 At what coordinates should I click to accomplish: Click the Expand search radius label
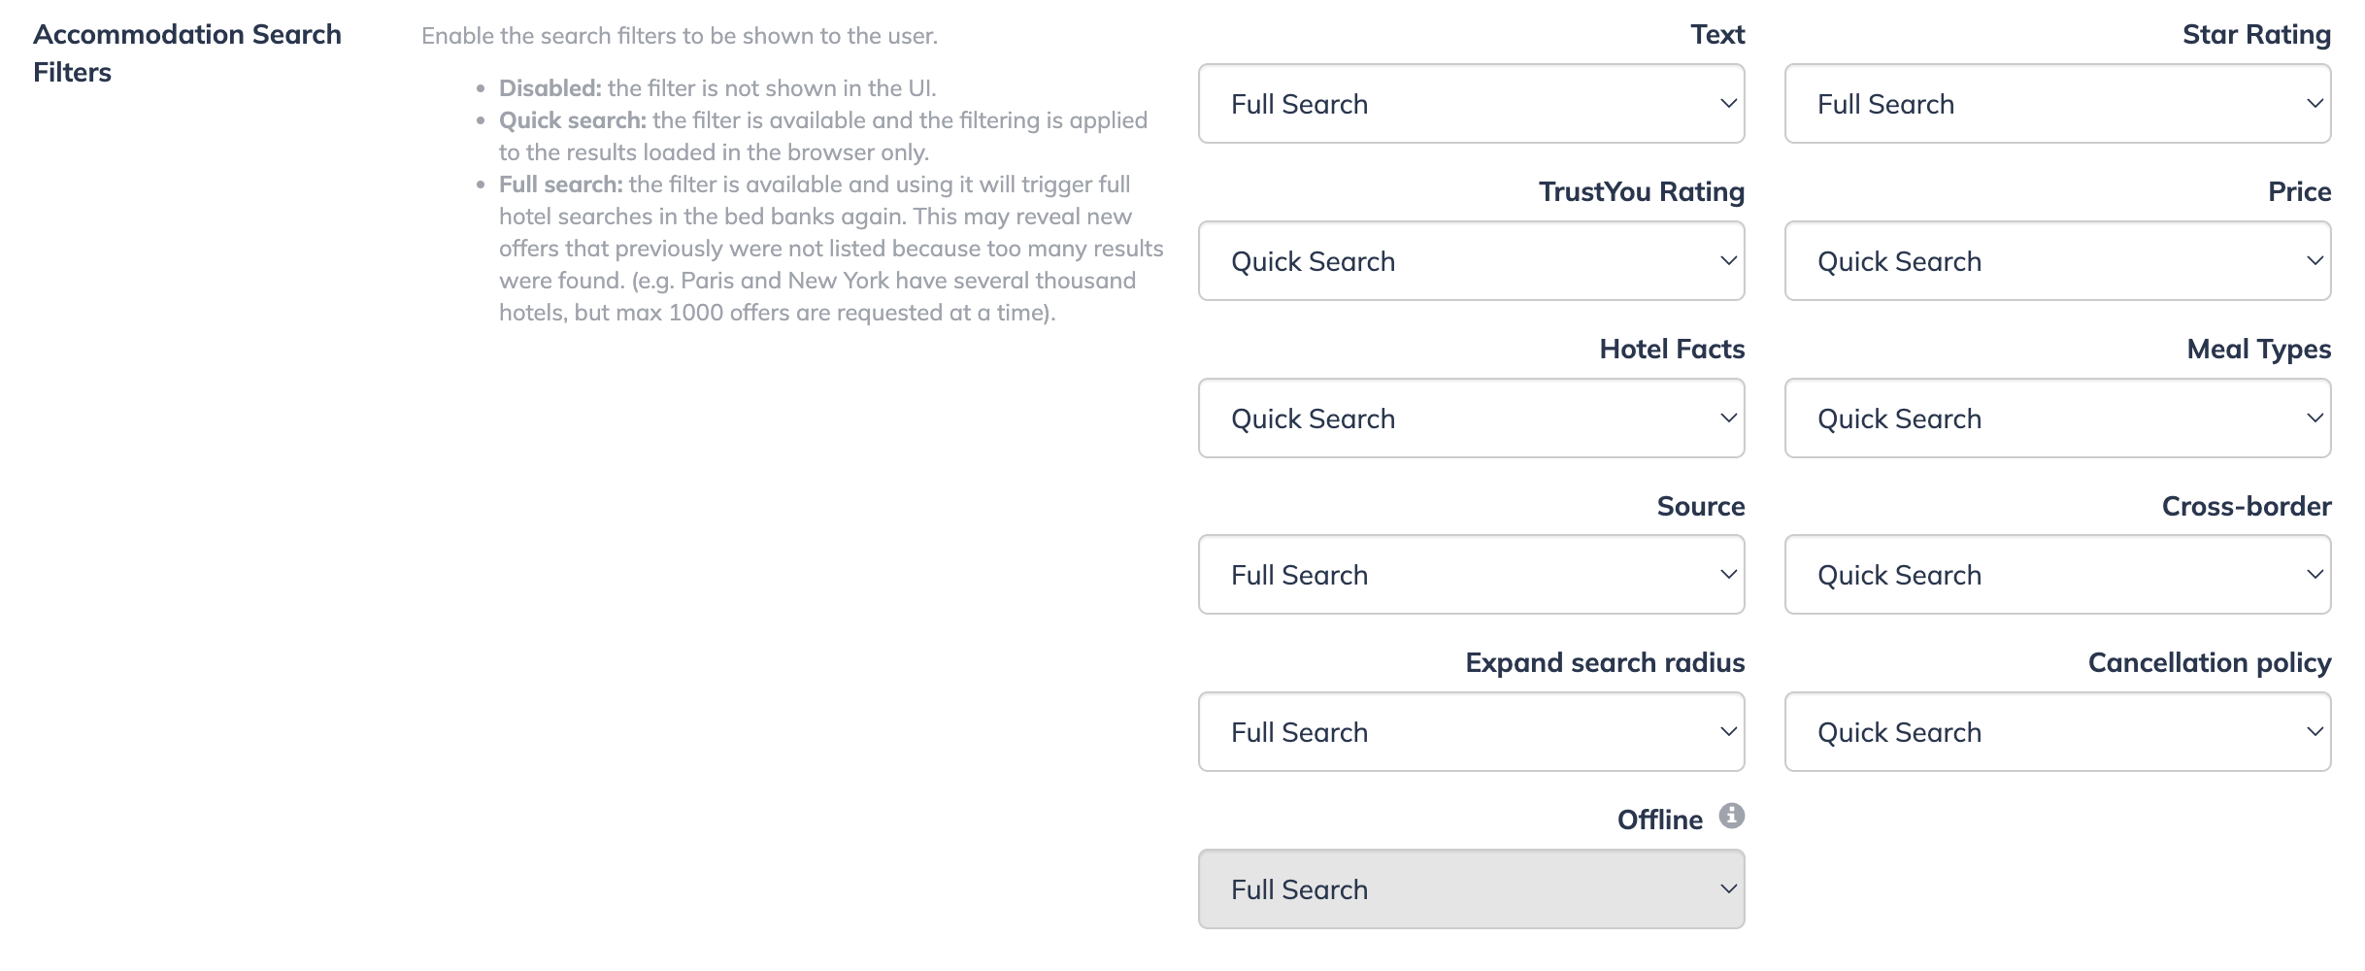[1605, 663]
